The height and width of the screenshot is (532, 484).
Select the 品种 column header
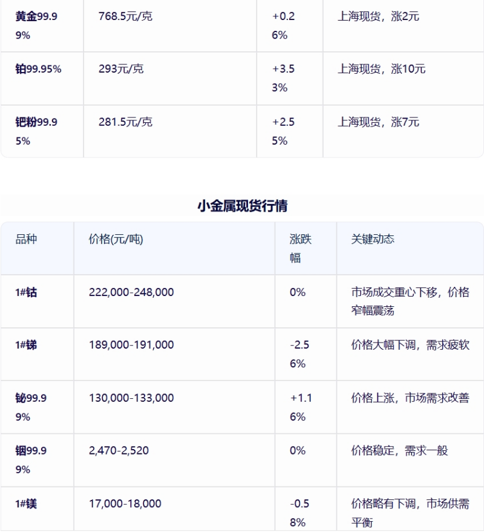(x=26, y=239)
